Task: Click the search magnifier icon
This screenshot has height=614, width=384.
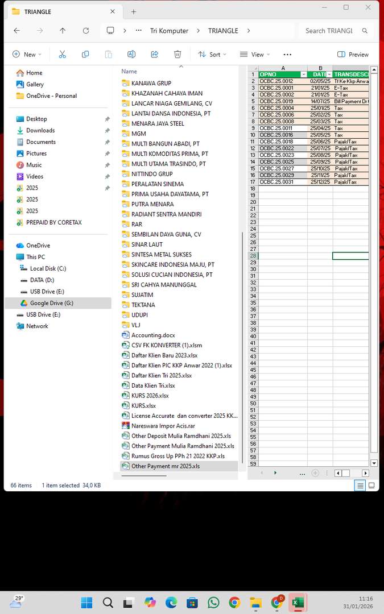Action: click(x=365, y=31)
